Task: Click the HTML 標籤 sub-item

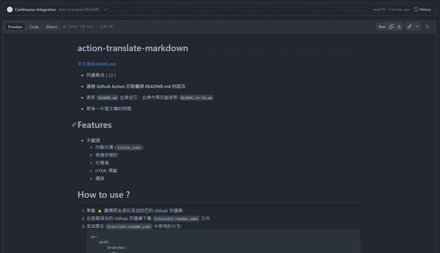Action: coord(106,171)
